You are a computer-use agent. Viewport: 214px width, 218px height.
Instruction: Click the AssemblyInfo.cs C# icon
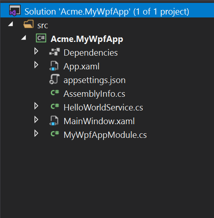tap(55, 93)
